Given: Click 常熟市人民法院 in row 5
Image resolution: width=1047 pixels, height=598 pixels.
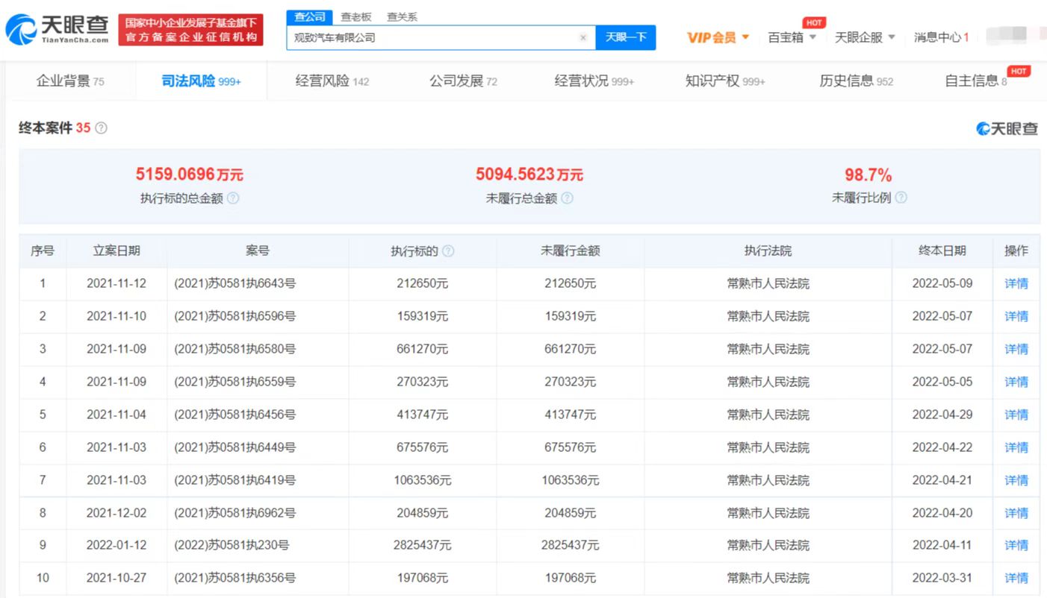Looking at the screenshot, I should tap(768, 415).
